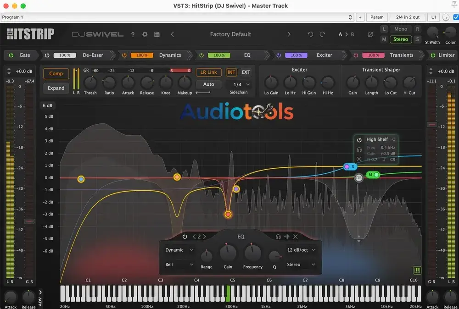Solo the EQ band with headphones icon
Screen dimensions: 459x309
[x=278, y=237]
